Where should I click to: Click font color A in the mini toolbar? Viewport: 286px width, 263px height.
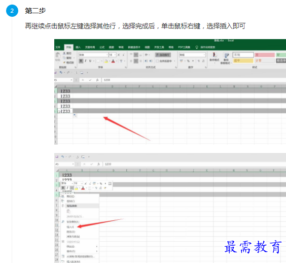(x=83, y=188)
